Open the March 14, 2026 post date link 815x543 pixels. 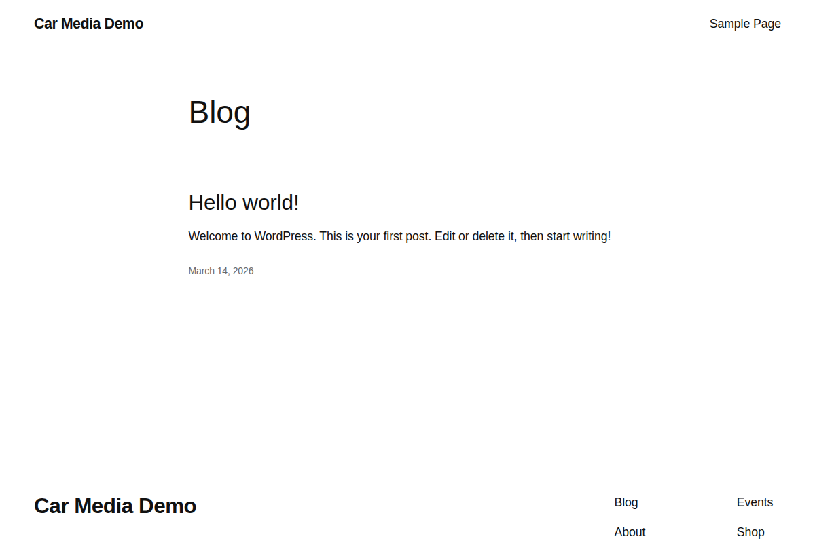(221, 271)
